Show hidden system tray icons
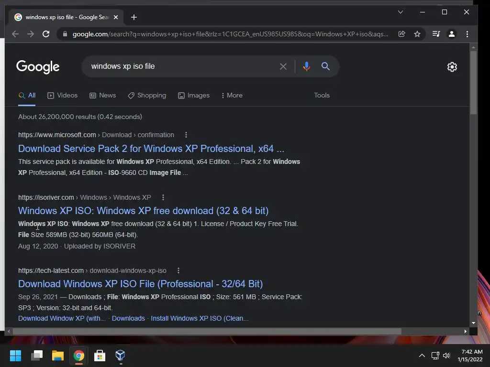Viewport: 490px width, 367px height. click(422, 356)
